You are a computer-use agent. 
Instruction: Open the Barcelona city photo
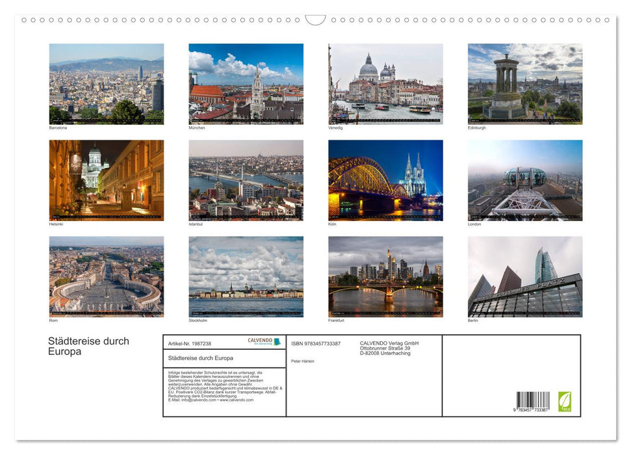pyautogui.click(x=106, y=83)
